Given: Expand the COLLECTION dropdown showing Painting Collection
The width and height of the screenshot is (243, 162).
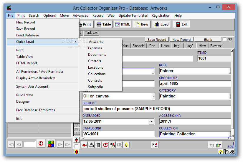Looking at the screenshot, I should (229, 134).
